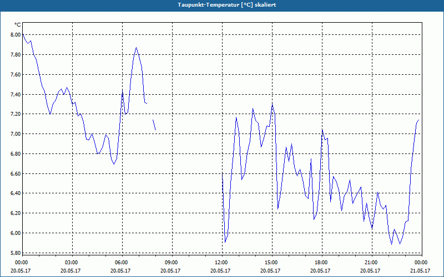Click the 15:00 time label
The image size is (444, 277).
coord(271,263)
